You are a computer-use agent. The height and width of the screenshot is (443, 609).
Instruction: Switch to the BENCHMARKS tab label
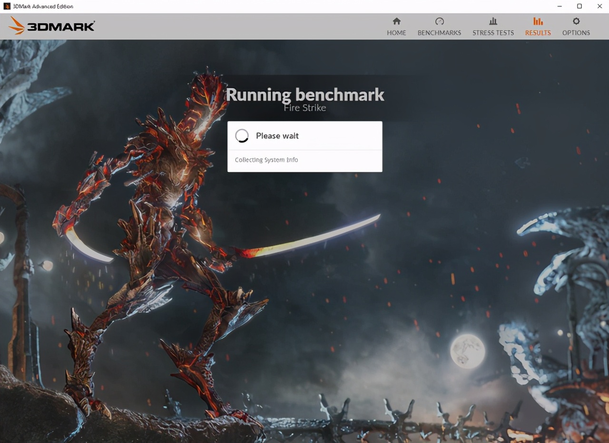coord(439,33)
